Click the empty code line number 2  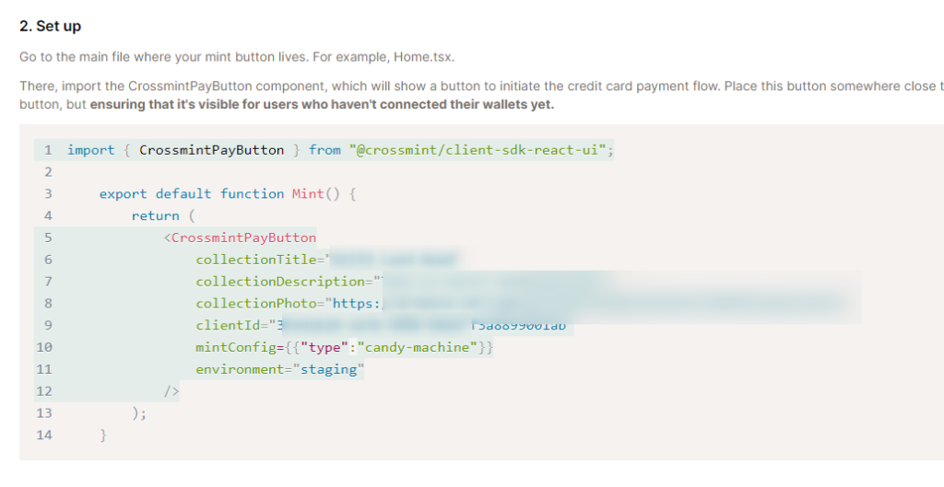[48, 172]
